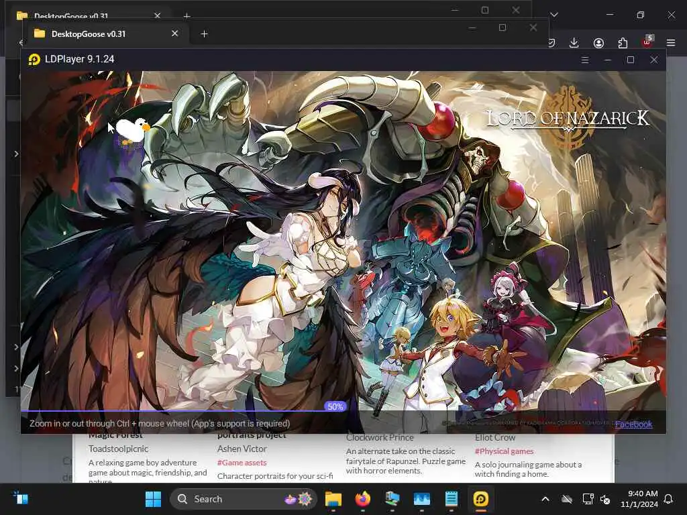Click the taskbar Search box
The width and height of the screenshot is (687, 515).
243,499
